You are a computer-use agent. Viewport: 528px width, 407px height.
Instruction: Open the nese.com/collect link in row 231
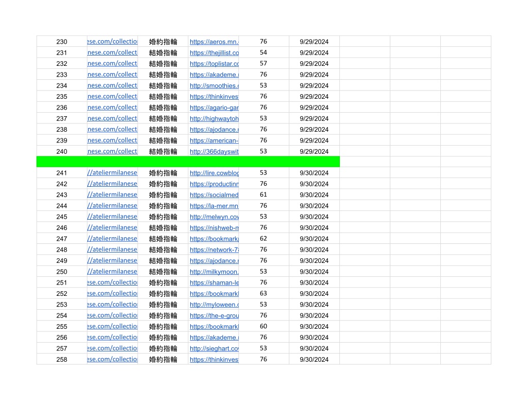click(x=112, y=53)
